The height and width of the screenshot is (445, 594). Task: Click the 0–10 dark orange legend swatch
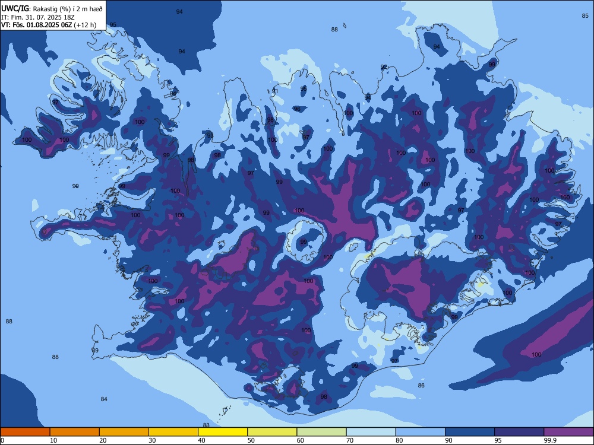25,432
